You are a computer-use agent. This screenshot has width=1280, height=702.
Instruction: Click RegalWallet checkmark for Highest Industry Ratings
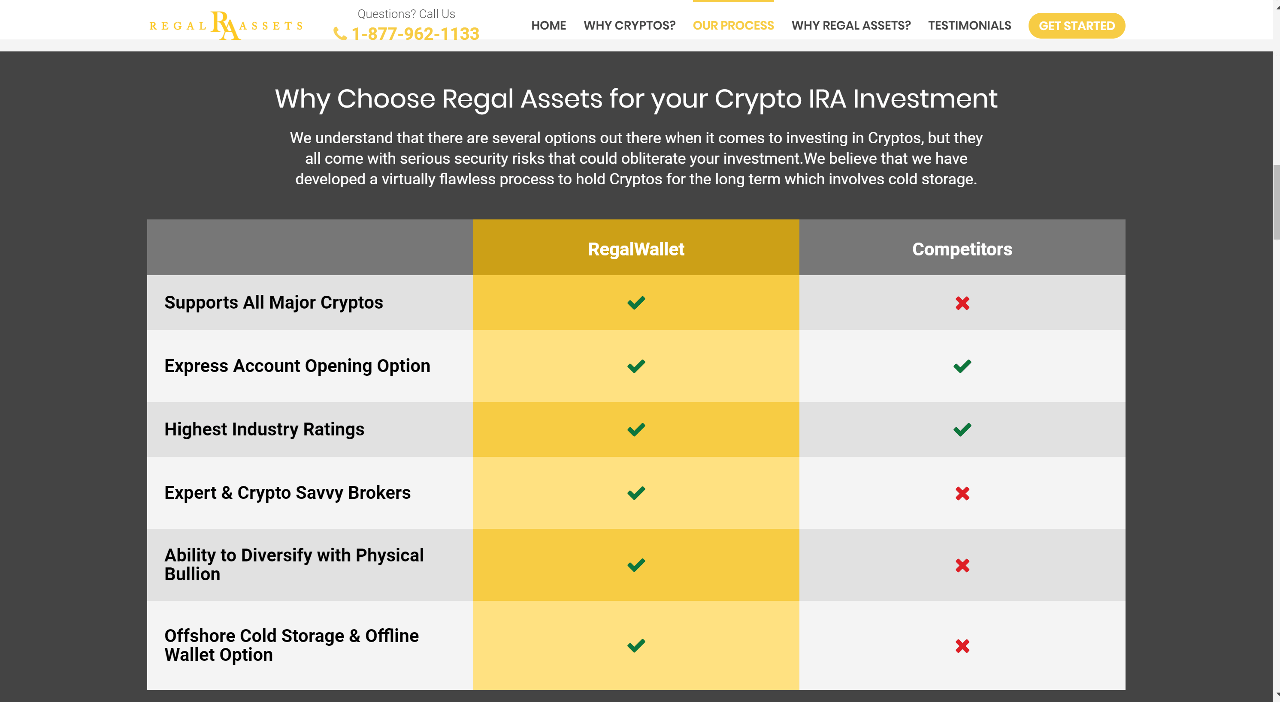click(x=636, y=429)
